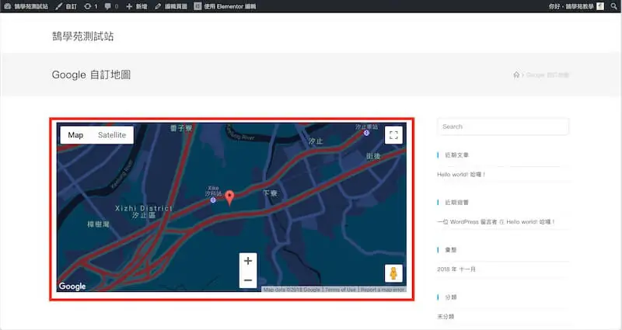The width and height of the screenshot is (622, 330).
Task: Open map Terms of Use link
Action: point(341,290)
